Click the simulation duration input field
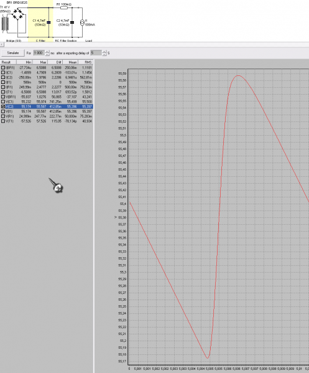The width and height of the screenshot is (309, 373). [39, 53]
